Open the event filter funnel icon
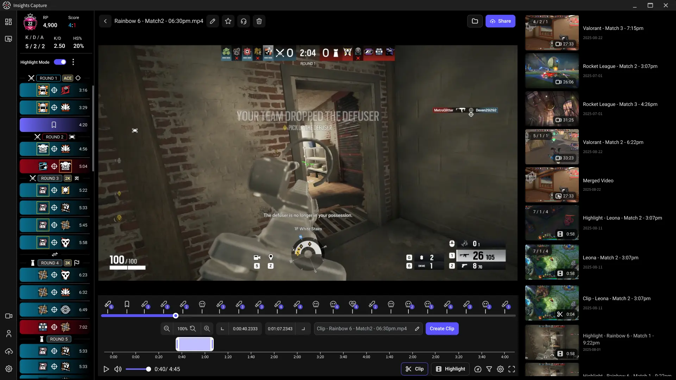Screen dimensions: 676x380 (489, 369)
